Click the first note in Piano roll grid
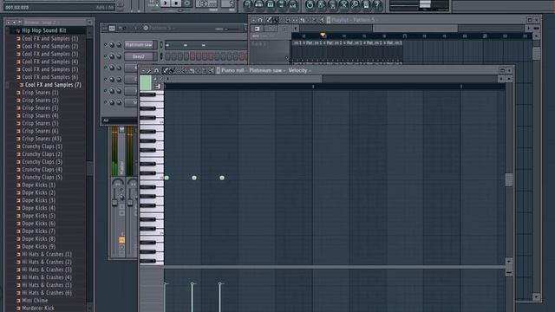The image size is (555, 312). tap(166, 178)
